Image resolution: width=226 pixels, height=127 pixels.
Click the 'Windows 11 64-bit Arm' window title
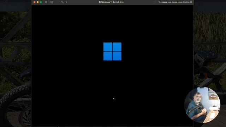tap(112, 2)
